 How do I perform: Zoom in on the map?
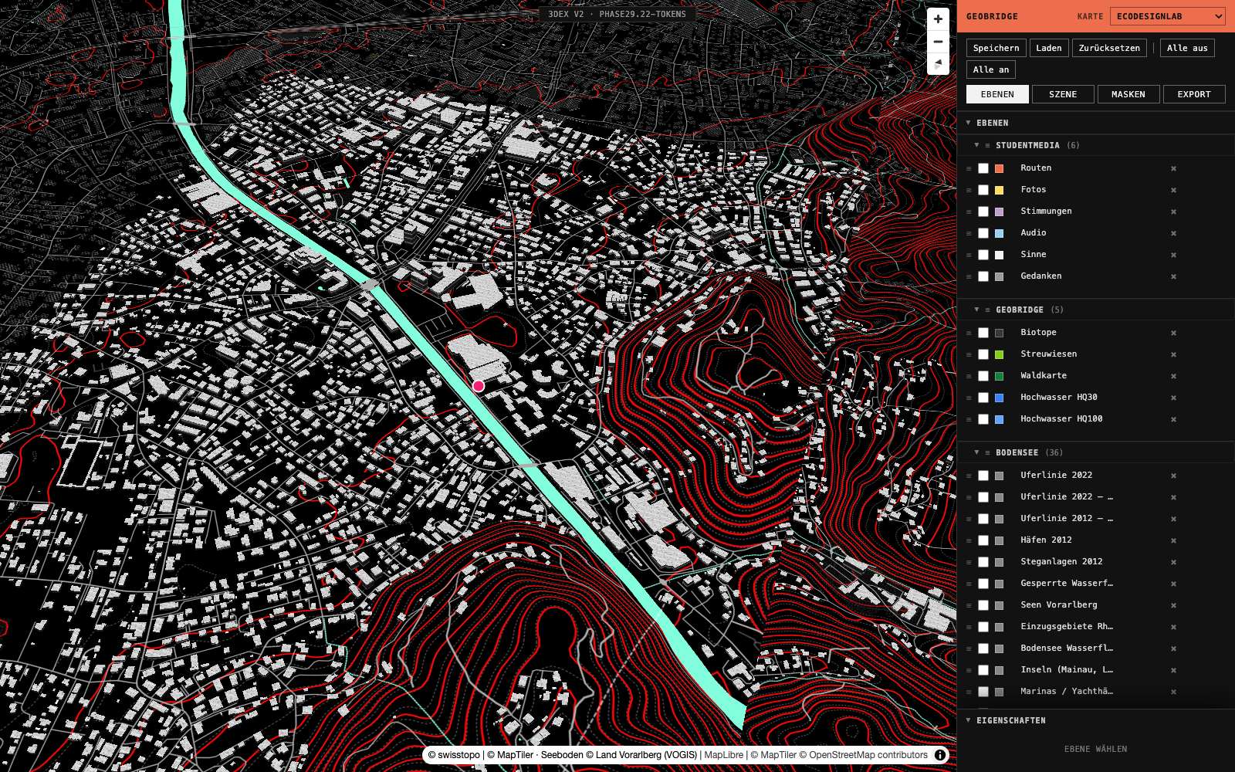click(938, 19)
